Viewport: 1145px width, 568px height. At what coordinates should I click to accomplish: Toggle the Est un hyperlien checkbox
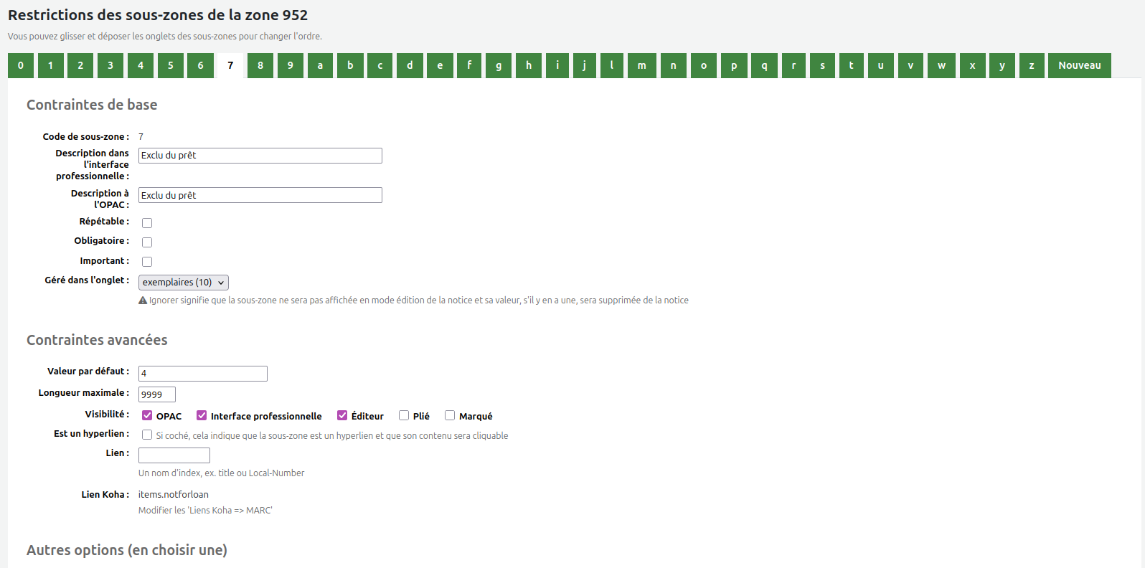[x=147, y=435]
